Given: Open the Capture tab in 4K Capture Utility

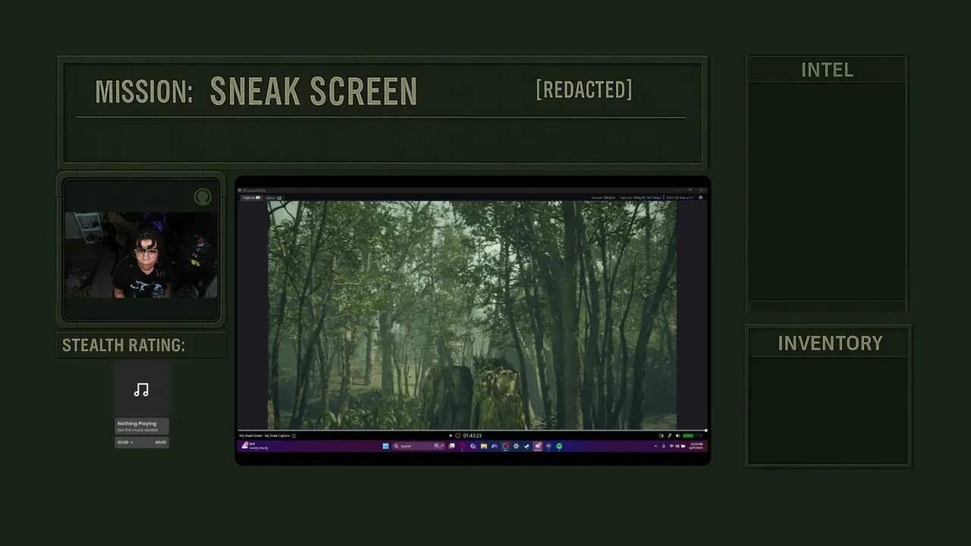Looking at the screenshot, I should 251,198.
